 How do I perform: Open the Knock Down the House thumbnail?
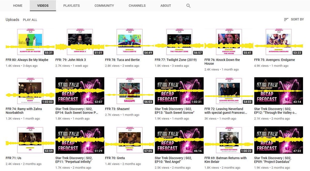[229, 42]
